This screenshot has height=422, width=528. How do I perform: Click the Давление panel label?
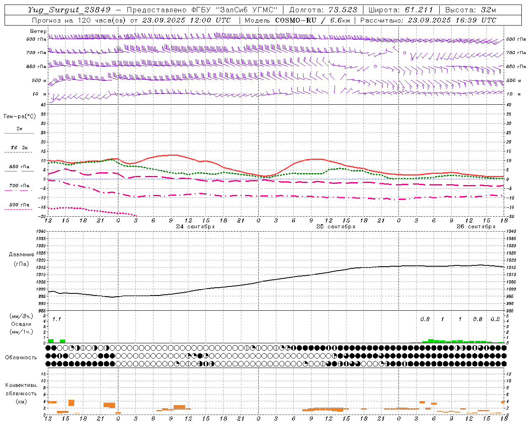21,255
